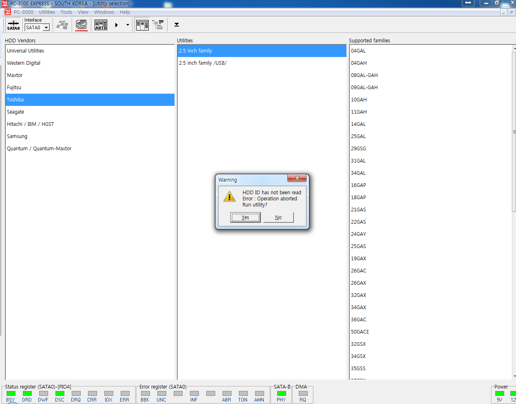Click the DMA RQ indicator

pyautogui.click(x=303, y=393)
